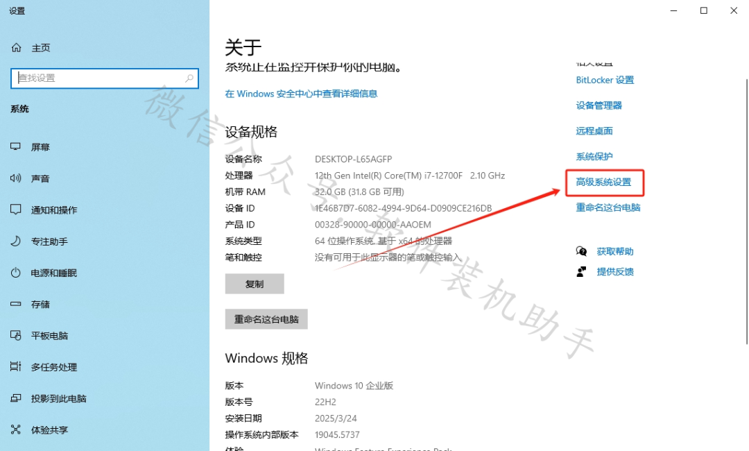The height and width of the screenshot is (451, 749).
Task: Click the power icon beside 电源和睡眠
Action: 16,272
